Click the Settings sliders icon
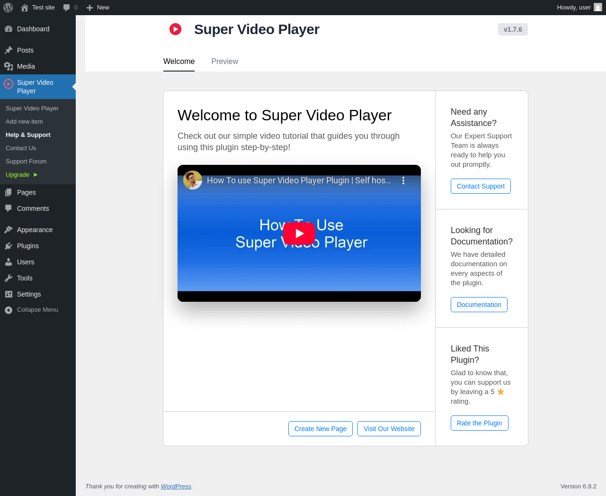The image size is (606, 496). (x=9, y=294)
